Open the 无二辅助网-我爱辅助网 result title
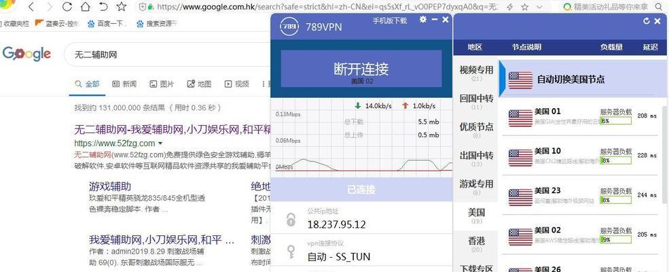 pyautogui.click(x=173, y=129)
